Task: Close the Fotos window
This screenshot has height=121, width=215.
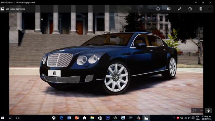Action: click(210, 2)
